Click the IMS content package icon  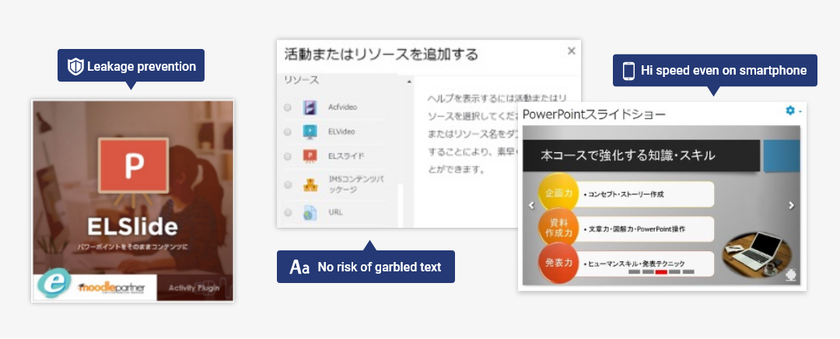coord(310,184)
